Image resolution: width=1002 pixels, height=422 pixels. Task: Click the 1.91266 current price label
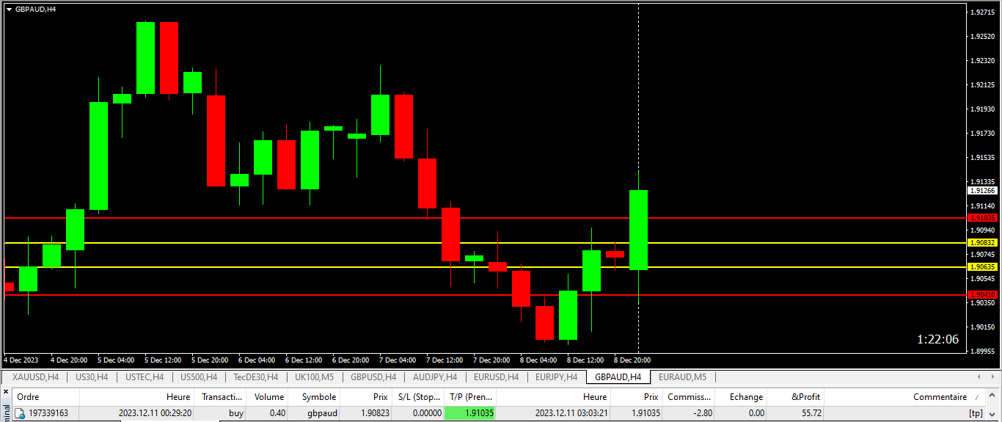point(983,190)
